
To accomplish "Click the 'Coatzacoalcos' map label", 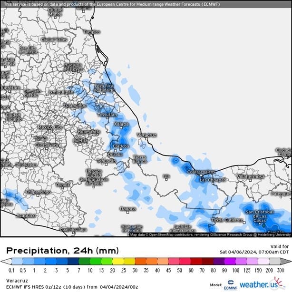I will (x=201, y=172).
